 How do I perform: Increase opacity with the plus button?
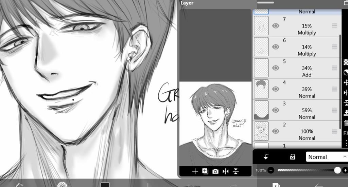[345, 170]
